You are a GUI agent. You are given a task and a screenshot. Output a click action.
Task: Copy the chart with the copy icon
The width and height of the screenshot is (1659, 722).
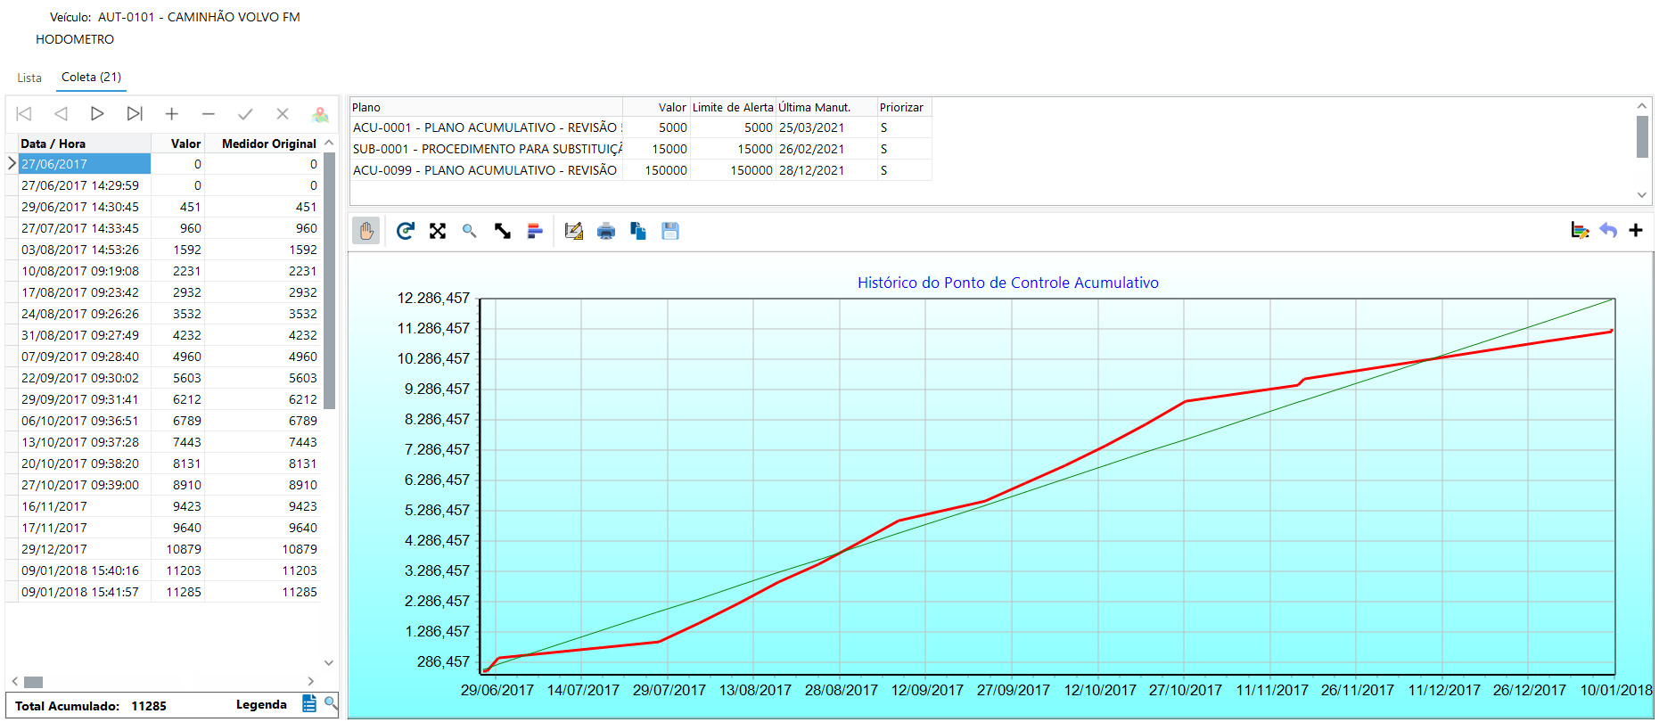point(638,231)
